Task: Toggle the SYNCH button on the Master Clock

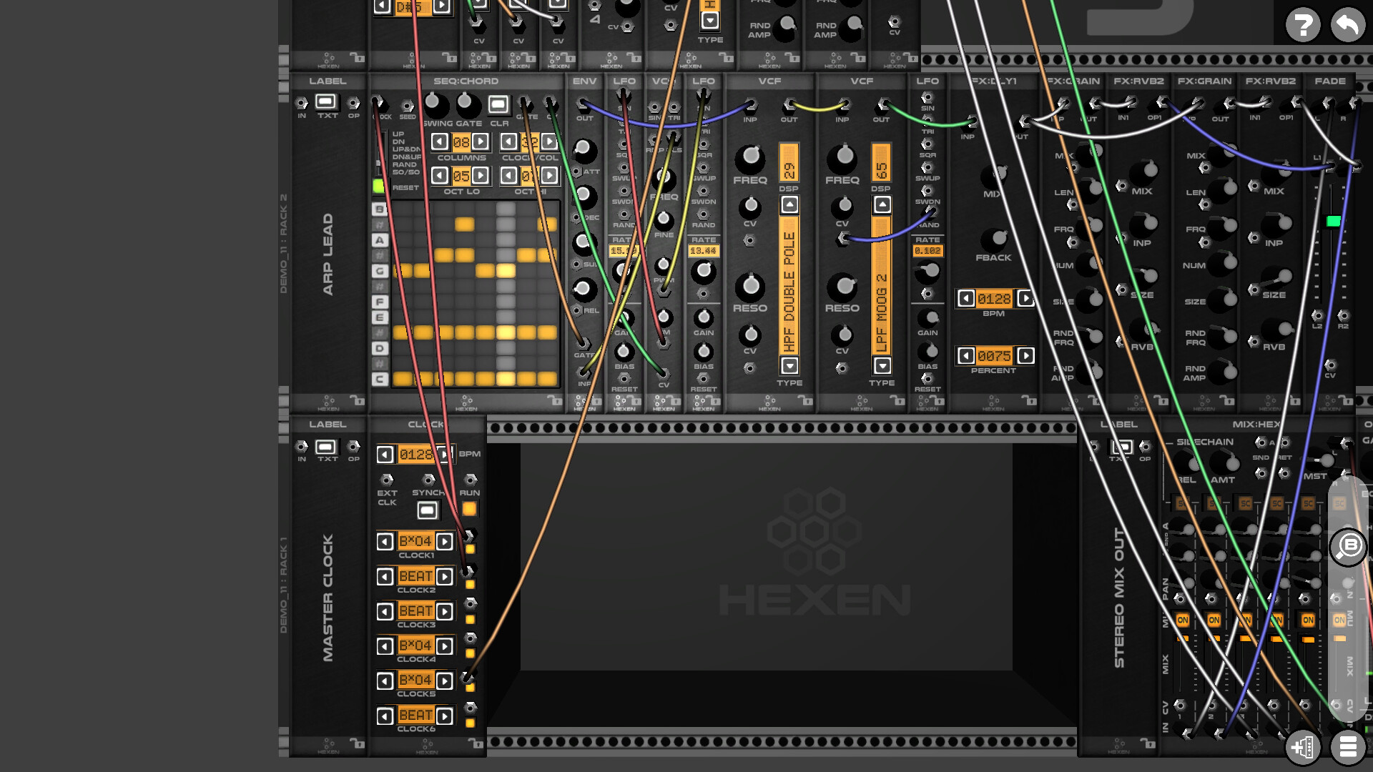Action: tap(427, 508)
